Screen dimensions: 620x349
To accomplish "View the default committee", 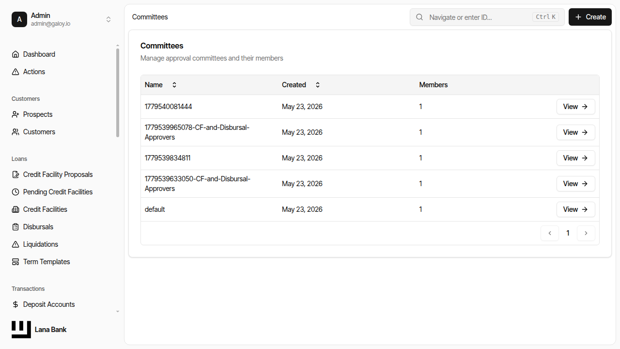I will (575, 209).
